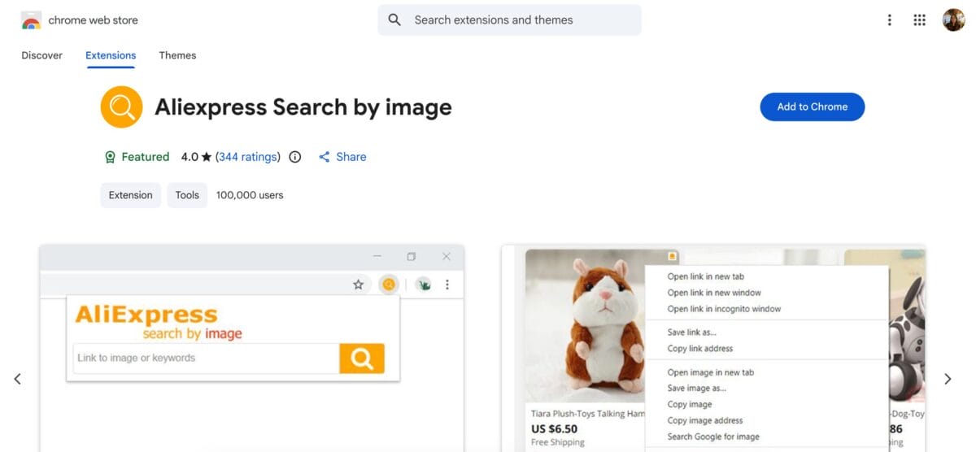Image resolution: width=976 pixels, height=452 pixels.
Task: Click the Add to Chrome button
Action: (x=813, y=106)
